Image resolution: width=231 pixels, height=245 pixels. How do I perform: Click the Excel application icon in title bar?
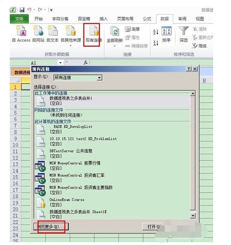tap(13, 10)
